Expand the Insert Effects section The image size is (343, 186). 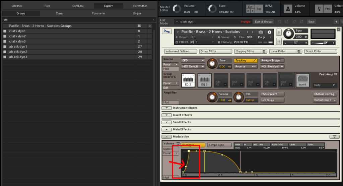click(x=166, y=115)
